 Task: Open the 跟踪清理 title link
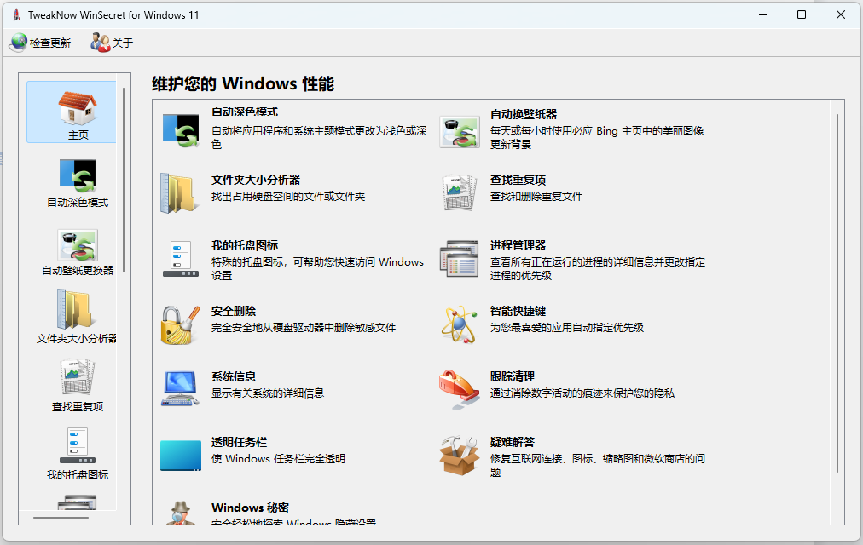(513, 376)
